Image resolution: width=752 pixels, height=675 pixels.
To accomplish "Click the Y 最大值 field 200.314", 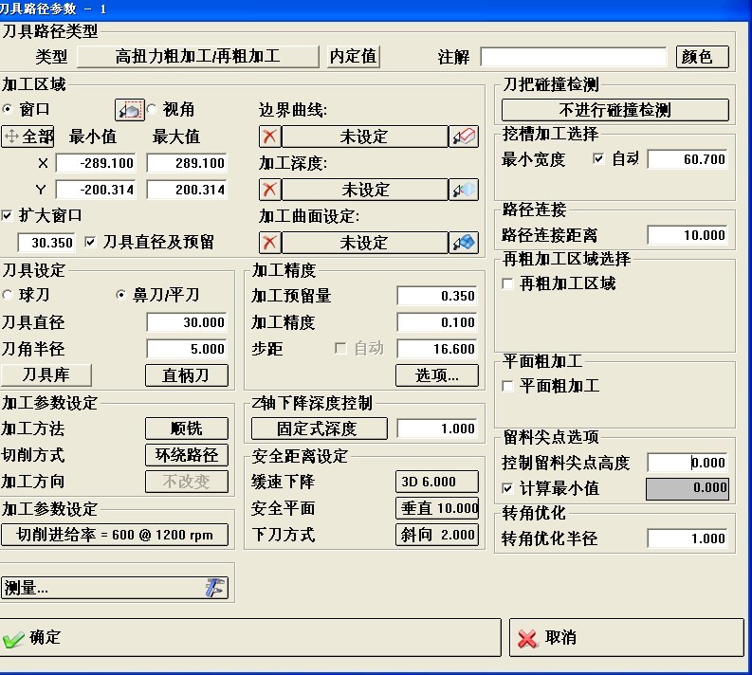I will (x=187, y=190).
